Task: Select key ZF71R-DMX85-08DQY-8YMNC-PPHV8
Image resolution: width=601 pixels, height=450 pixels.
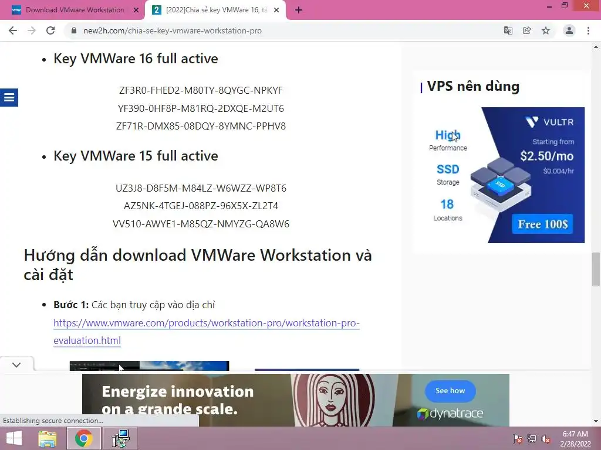Action: [201, 126]
